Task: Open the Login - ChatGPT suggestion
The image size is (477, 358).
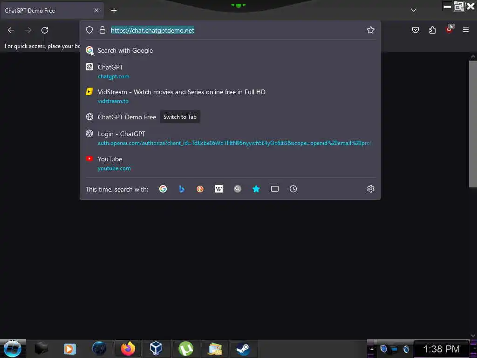Action: (230, 138)
